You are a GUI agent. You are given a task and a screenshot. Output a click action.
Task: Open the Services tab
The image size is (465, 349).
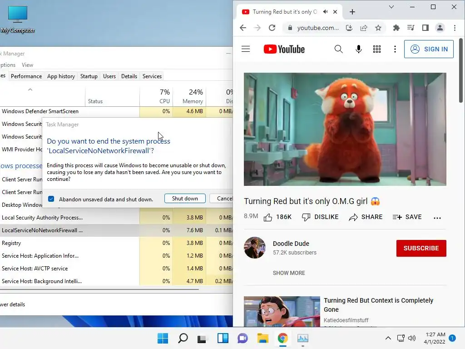152,76
